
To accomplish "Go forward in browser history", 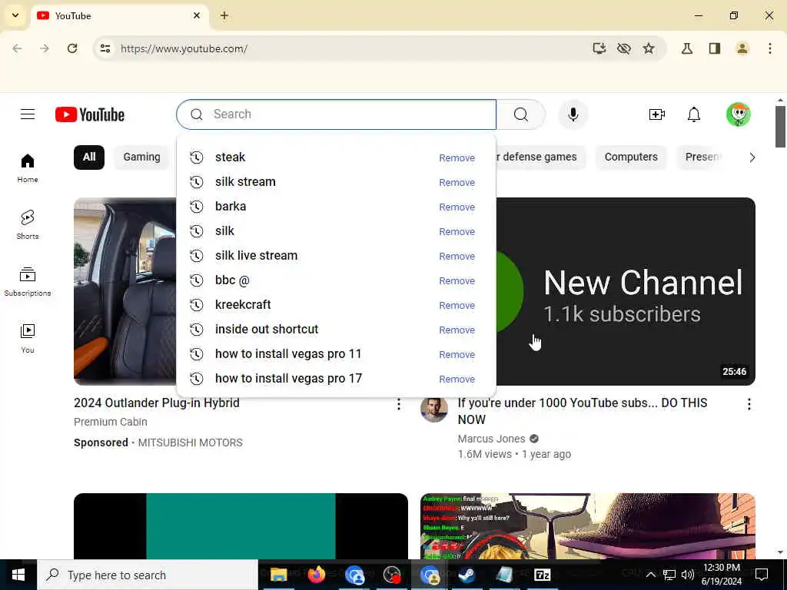I will coord(44,48).
